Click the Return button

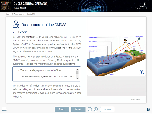point(107,109)
